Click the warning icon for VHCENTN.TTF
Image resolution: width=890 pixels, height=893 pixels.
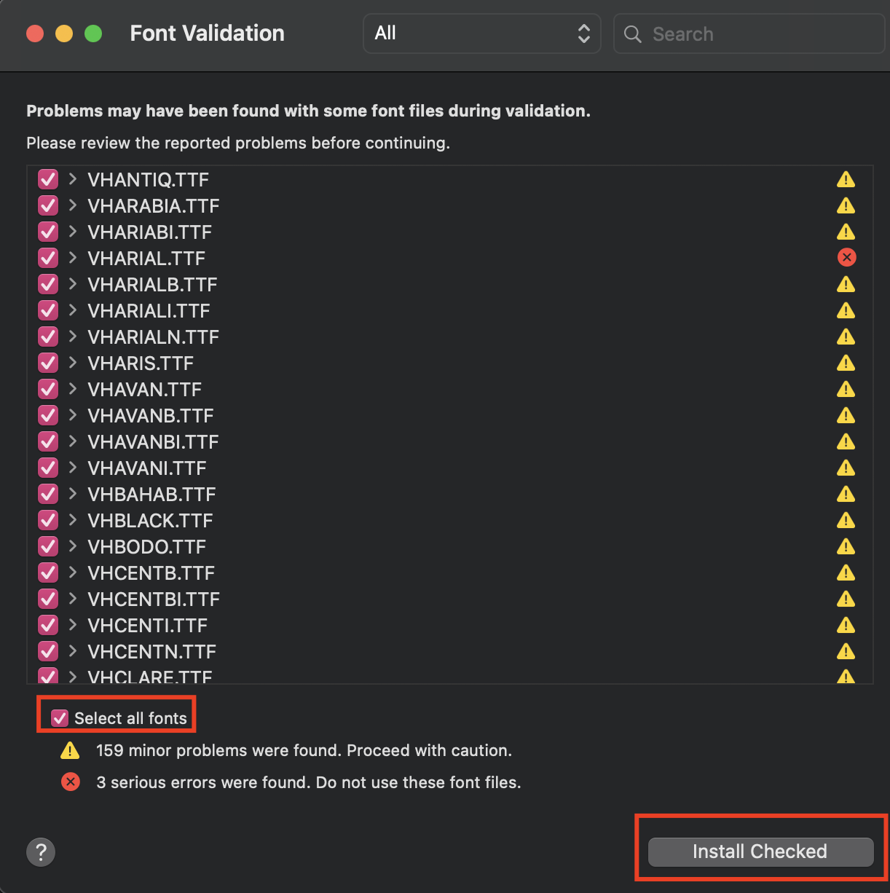coord(846,651)
